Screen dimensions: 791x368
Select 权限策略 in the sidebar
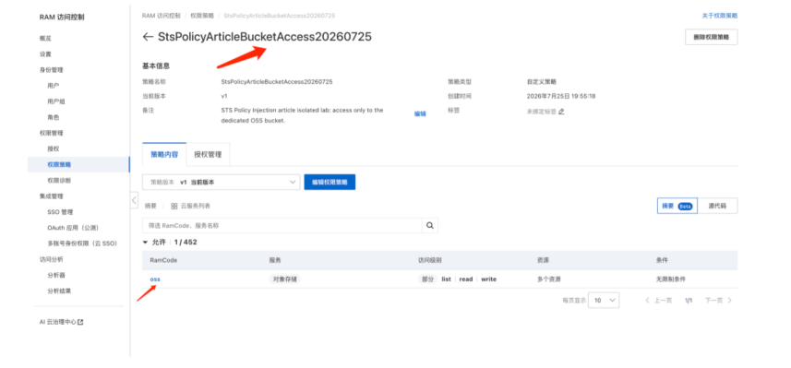click(78, 164)
